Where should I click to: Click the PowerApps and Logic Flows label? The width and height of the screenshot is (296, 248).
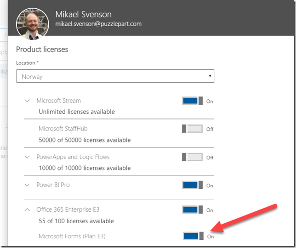point(73,157)
